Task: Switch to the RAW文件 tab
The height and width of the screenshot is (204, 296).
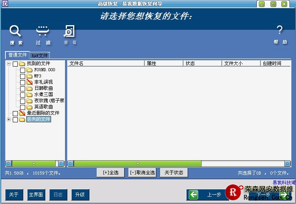Action: 40,55
